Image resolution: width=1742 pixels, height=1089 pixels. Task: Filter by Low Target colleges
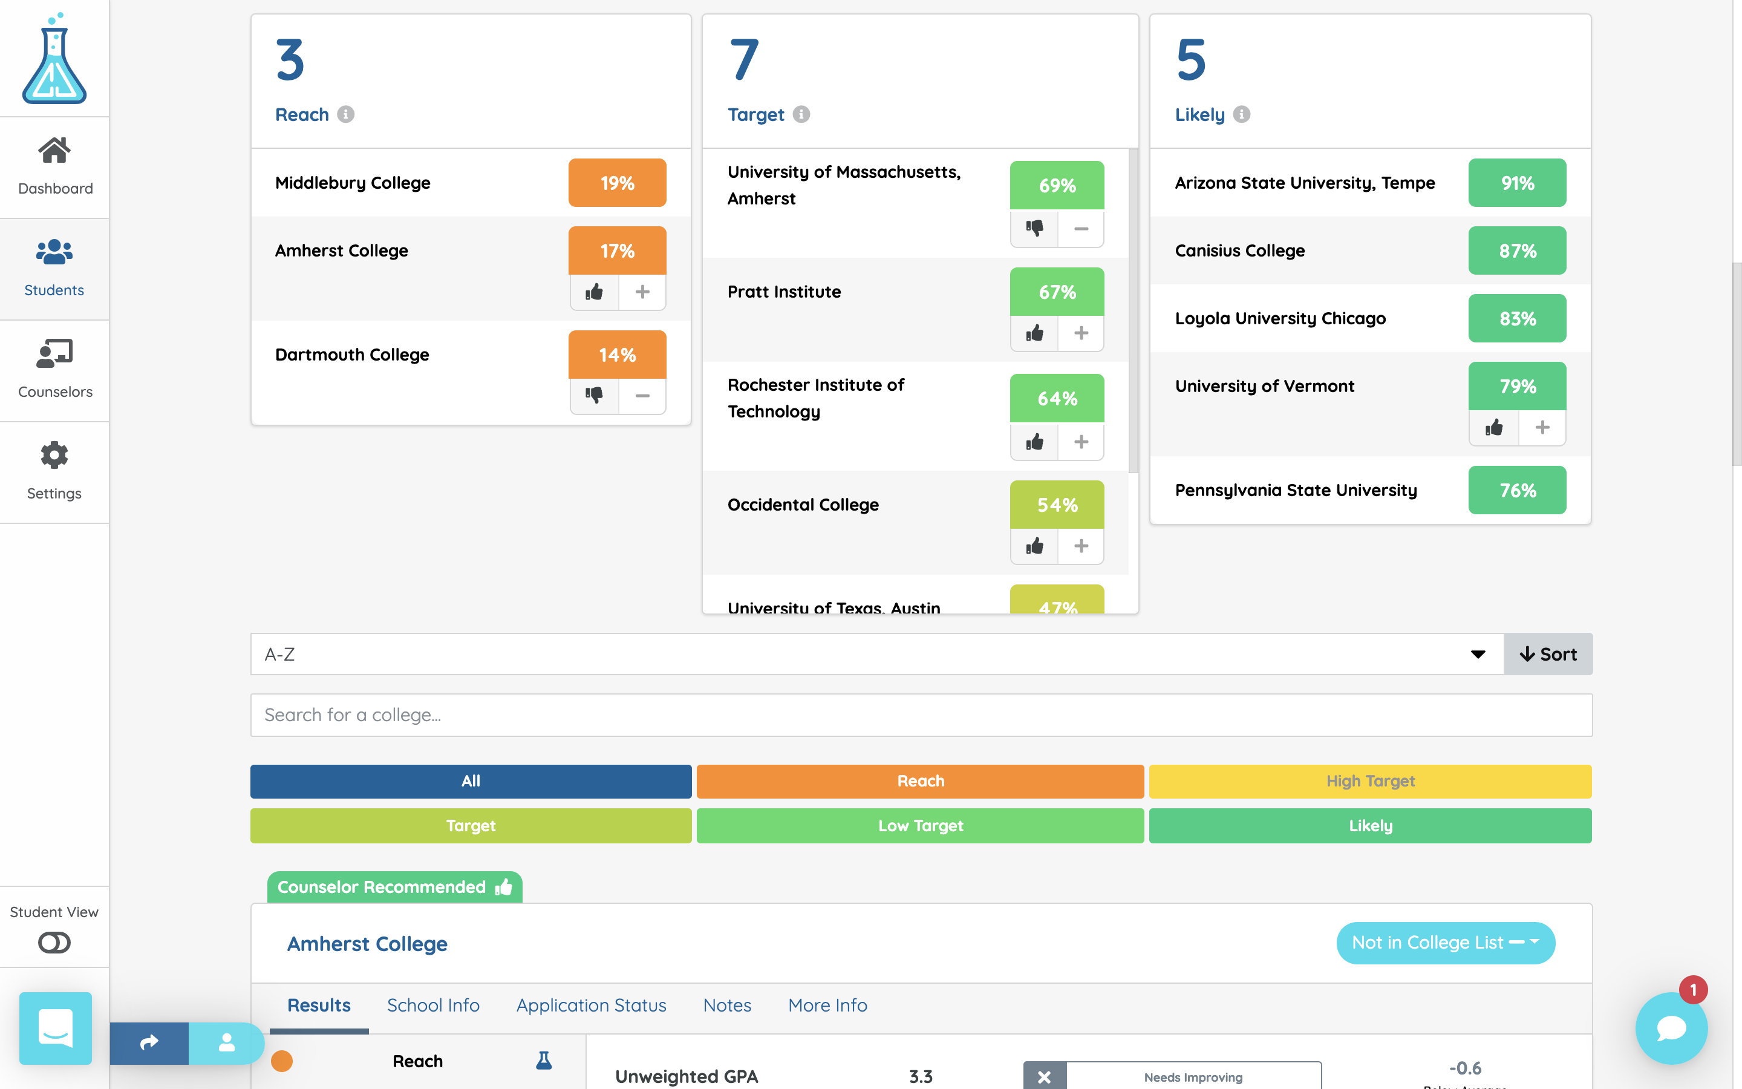tap(920, 825)
